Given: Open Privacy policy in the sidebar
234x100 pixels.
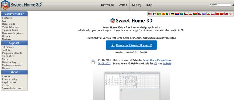Looking at the screenshot, I should click(x=10, y=79).
